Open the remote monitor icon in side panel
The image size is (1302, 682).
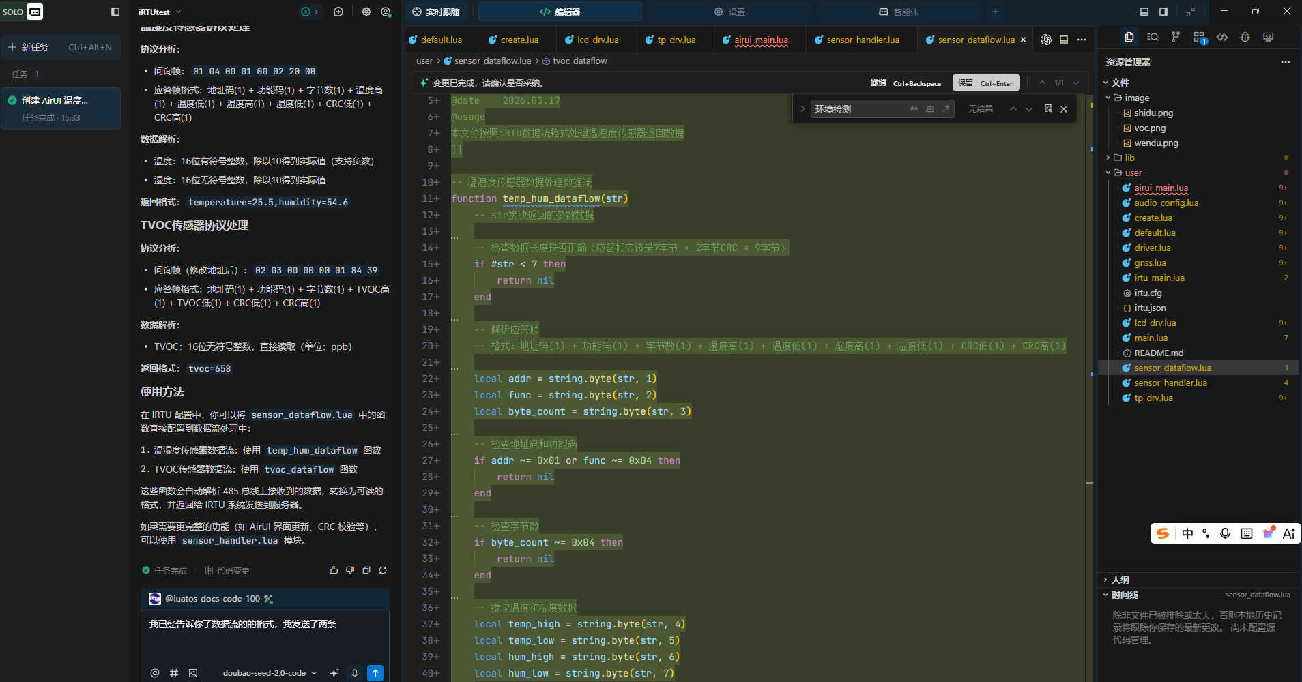[x=1268, y=37]
